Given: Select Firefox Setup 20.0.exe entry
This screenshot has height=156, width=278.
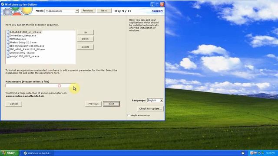Looking at the screenshot, I should (x=23, y=42).
